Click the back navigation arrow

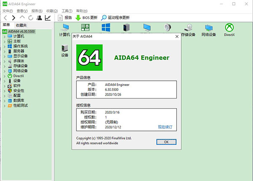(x=5, y=18)
